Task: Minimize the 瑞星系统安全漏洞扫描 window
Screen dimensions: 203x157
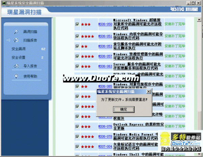Action: pyautogui.click(x=188, y=3)
